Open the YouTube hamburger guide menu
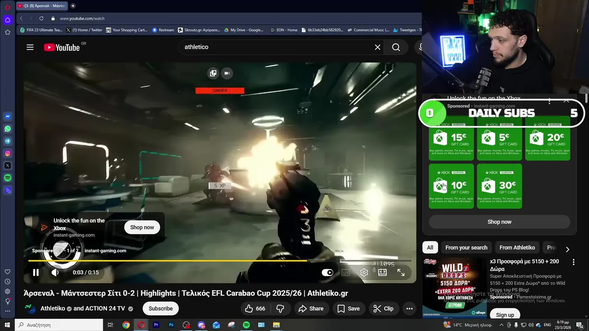The height and width of the screenshot is (331, 589). 30,47
